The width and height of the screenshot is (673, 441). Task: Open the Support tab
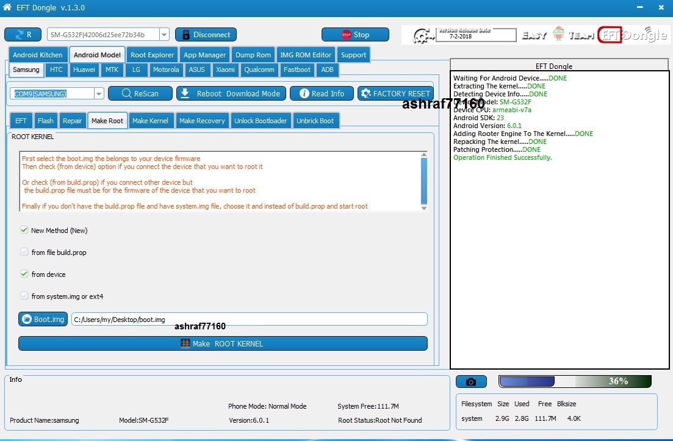pos(353,55)
